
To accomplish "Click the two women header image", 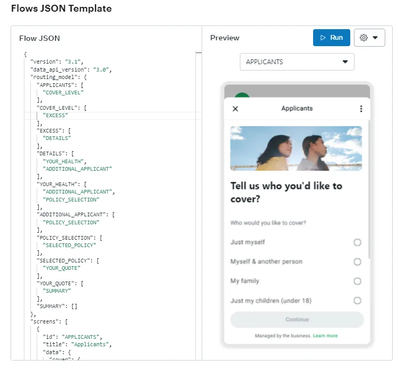I will coord(296,148).
